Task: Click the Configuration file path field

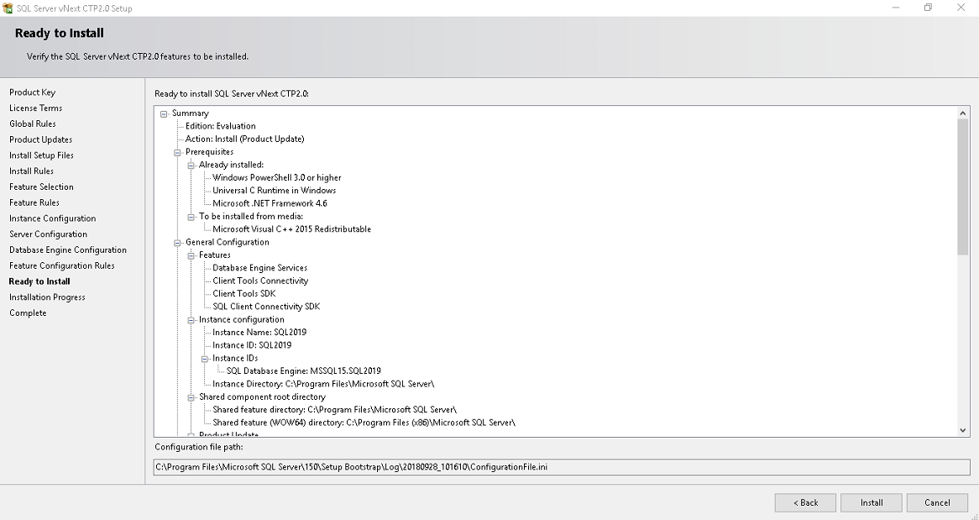Action: [562, 467]
